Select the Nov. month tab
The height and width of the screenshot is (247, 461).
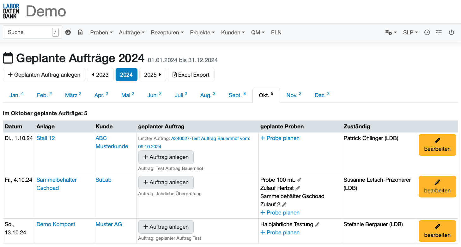pos(294,95)
